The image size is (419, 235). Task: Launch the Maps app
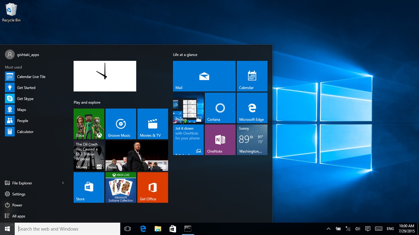coord(21,110)
